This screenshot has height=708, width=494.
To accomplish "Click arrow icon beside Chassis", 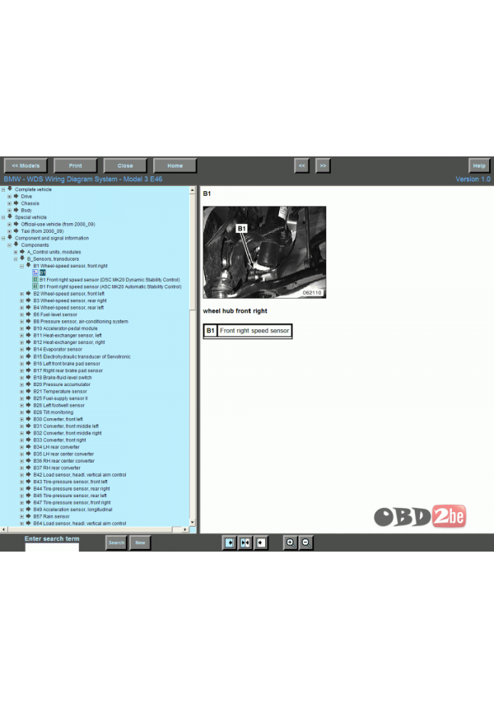I will 16,203.
